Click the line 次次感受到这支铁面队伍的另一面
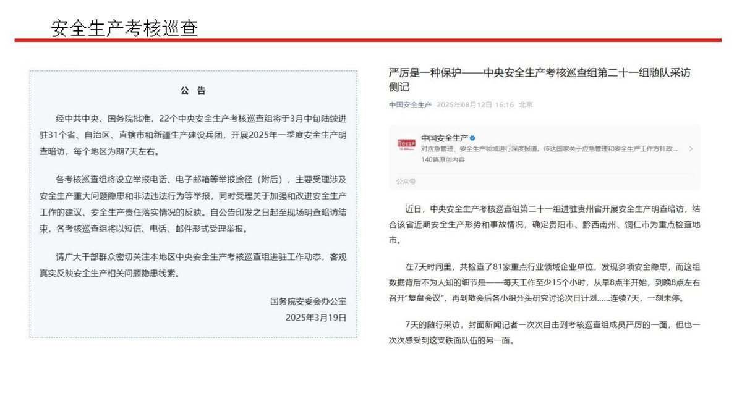The image size is (742, 417). click(451, 340)
